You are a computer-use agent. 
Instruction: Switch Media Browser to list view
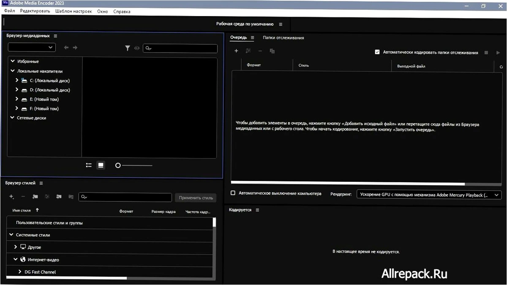(x=89, y=165)
